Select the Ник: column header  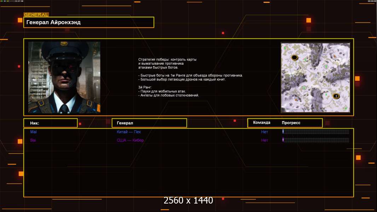(x=50, y=123)
